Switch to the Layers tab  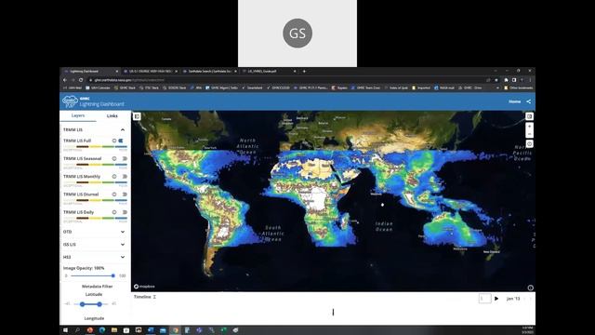coord(78,115)
